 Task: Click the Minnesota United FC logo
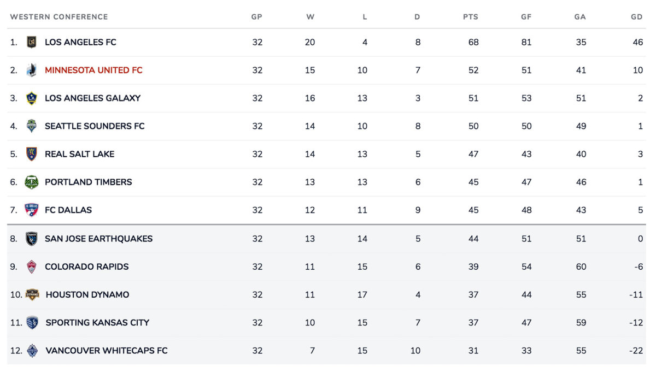pos(32,70)
